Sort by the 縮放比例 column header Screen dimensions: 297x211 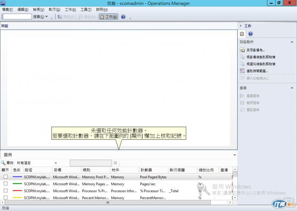click(x=208, y=170)
